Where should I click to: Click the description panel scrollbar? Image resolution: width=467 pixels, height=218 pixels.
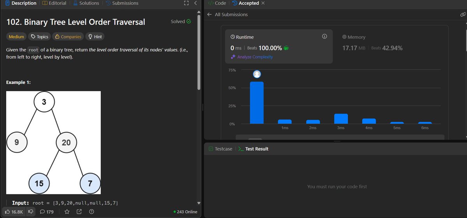[199, 53]
